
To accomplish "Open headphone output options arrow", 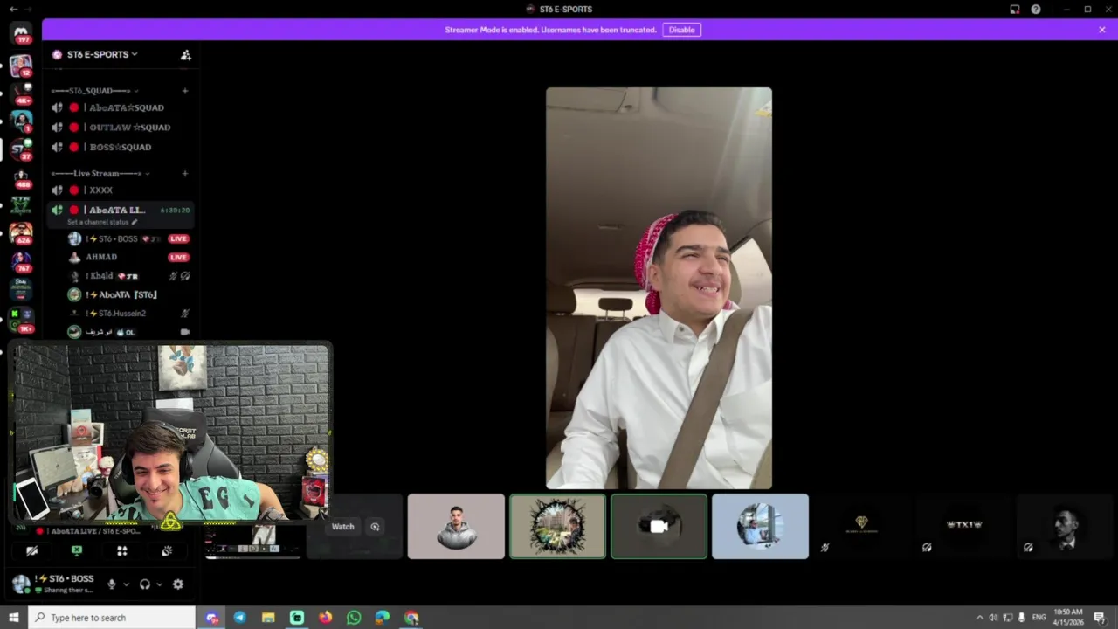I will pos(159,584).
